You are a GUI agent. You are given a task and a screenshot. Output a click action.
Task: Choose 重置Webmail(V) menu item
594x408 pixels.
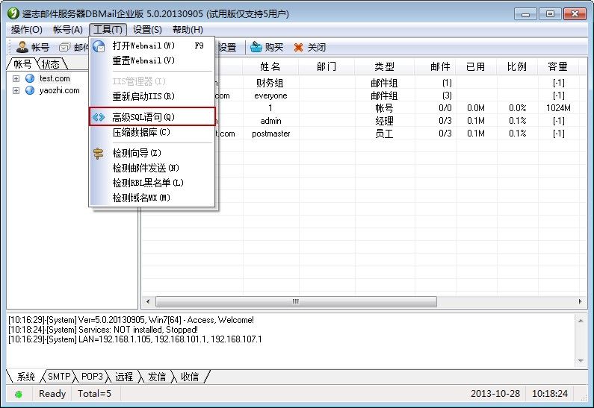point(152,60)
